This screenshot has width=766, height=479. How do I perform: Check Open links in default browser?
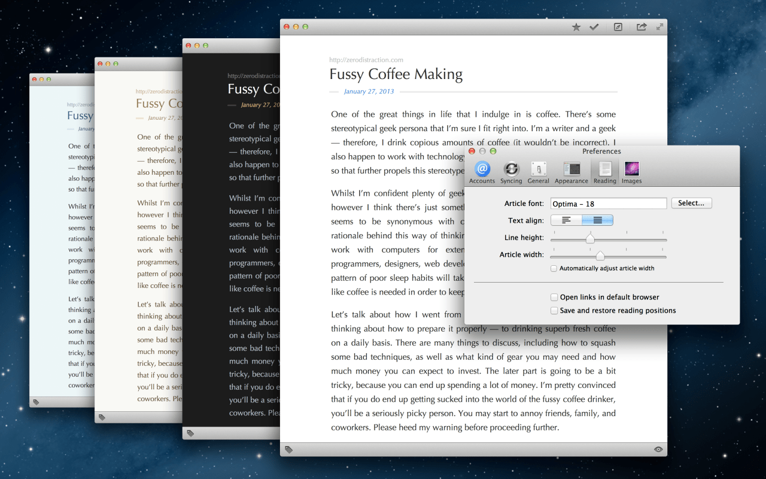(x=554, y=297)
